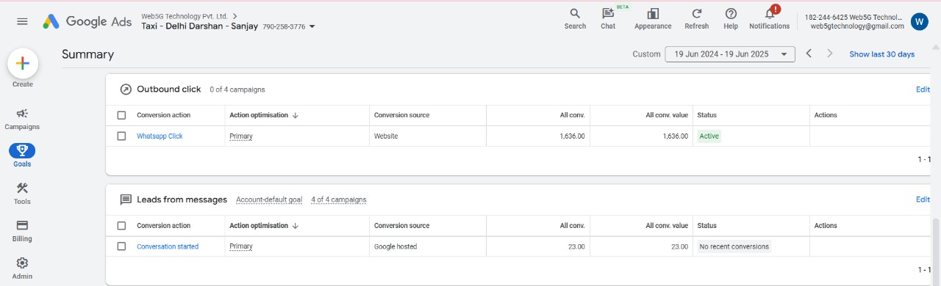
Task: Open the Notifications bell icon
Action: (770, 14)
